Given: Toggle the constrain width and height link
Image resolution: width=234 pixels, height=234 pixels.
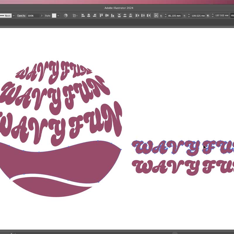Looking at the screenshot, I should [x=232, y=15].
